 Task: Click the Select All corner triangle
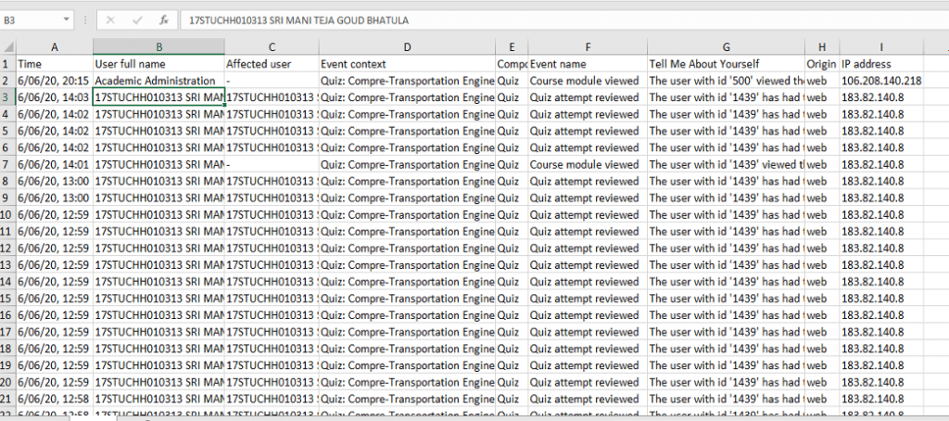click(8, 47)
